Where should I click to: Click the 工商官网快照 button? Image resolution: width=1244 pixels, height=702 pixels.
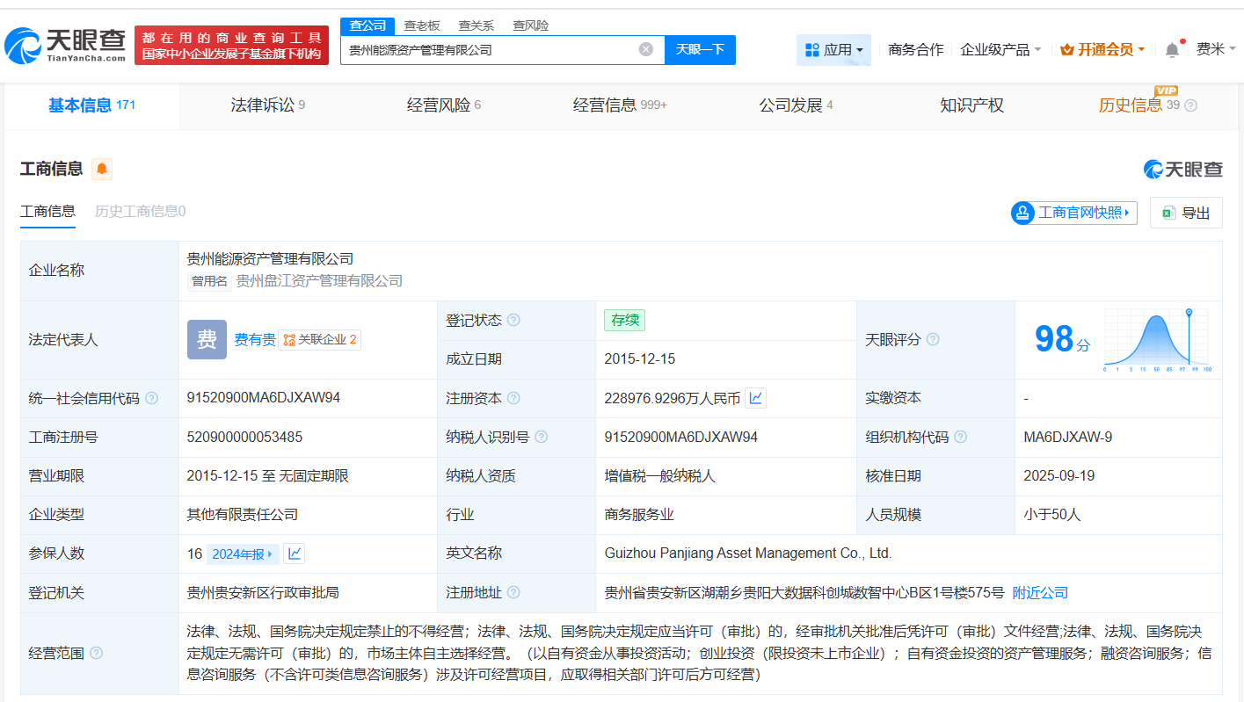[1073, 213]
